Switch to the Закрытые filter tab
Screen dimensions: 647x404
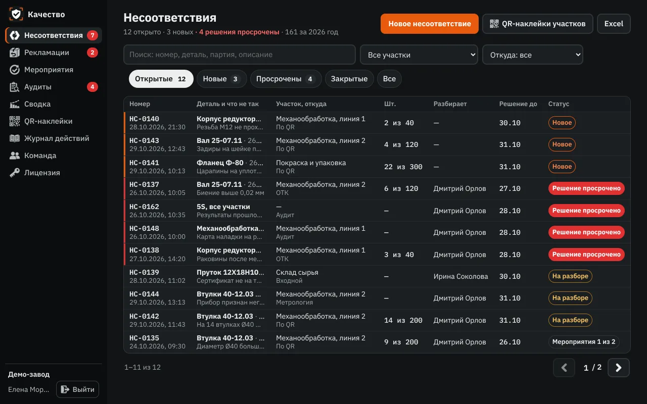point(349,79)
